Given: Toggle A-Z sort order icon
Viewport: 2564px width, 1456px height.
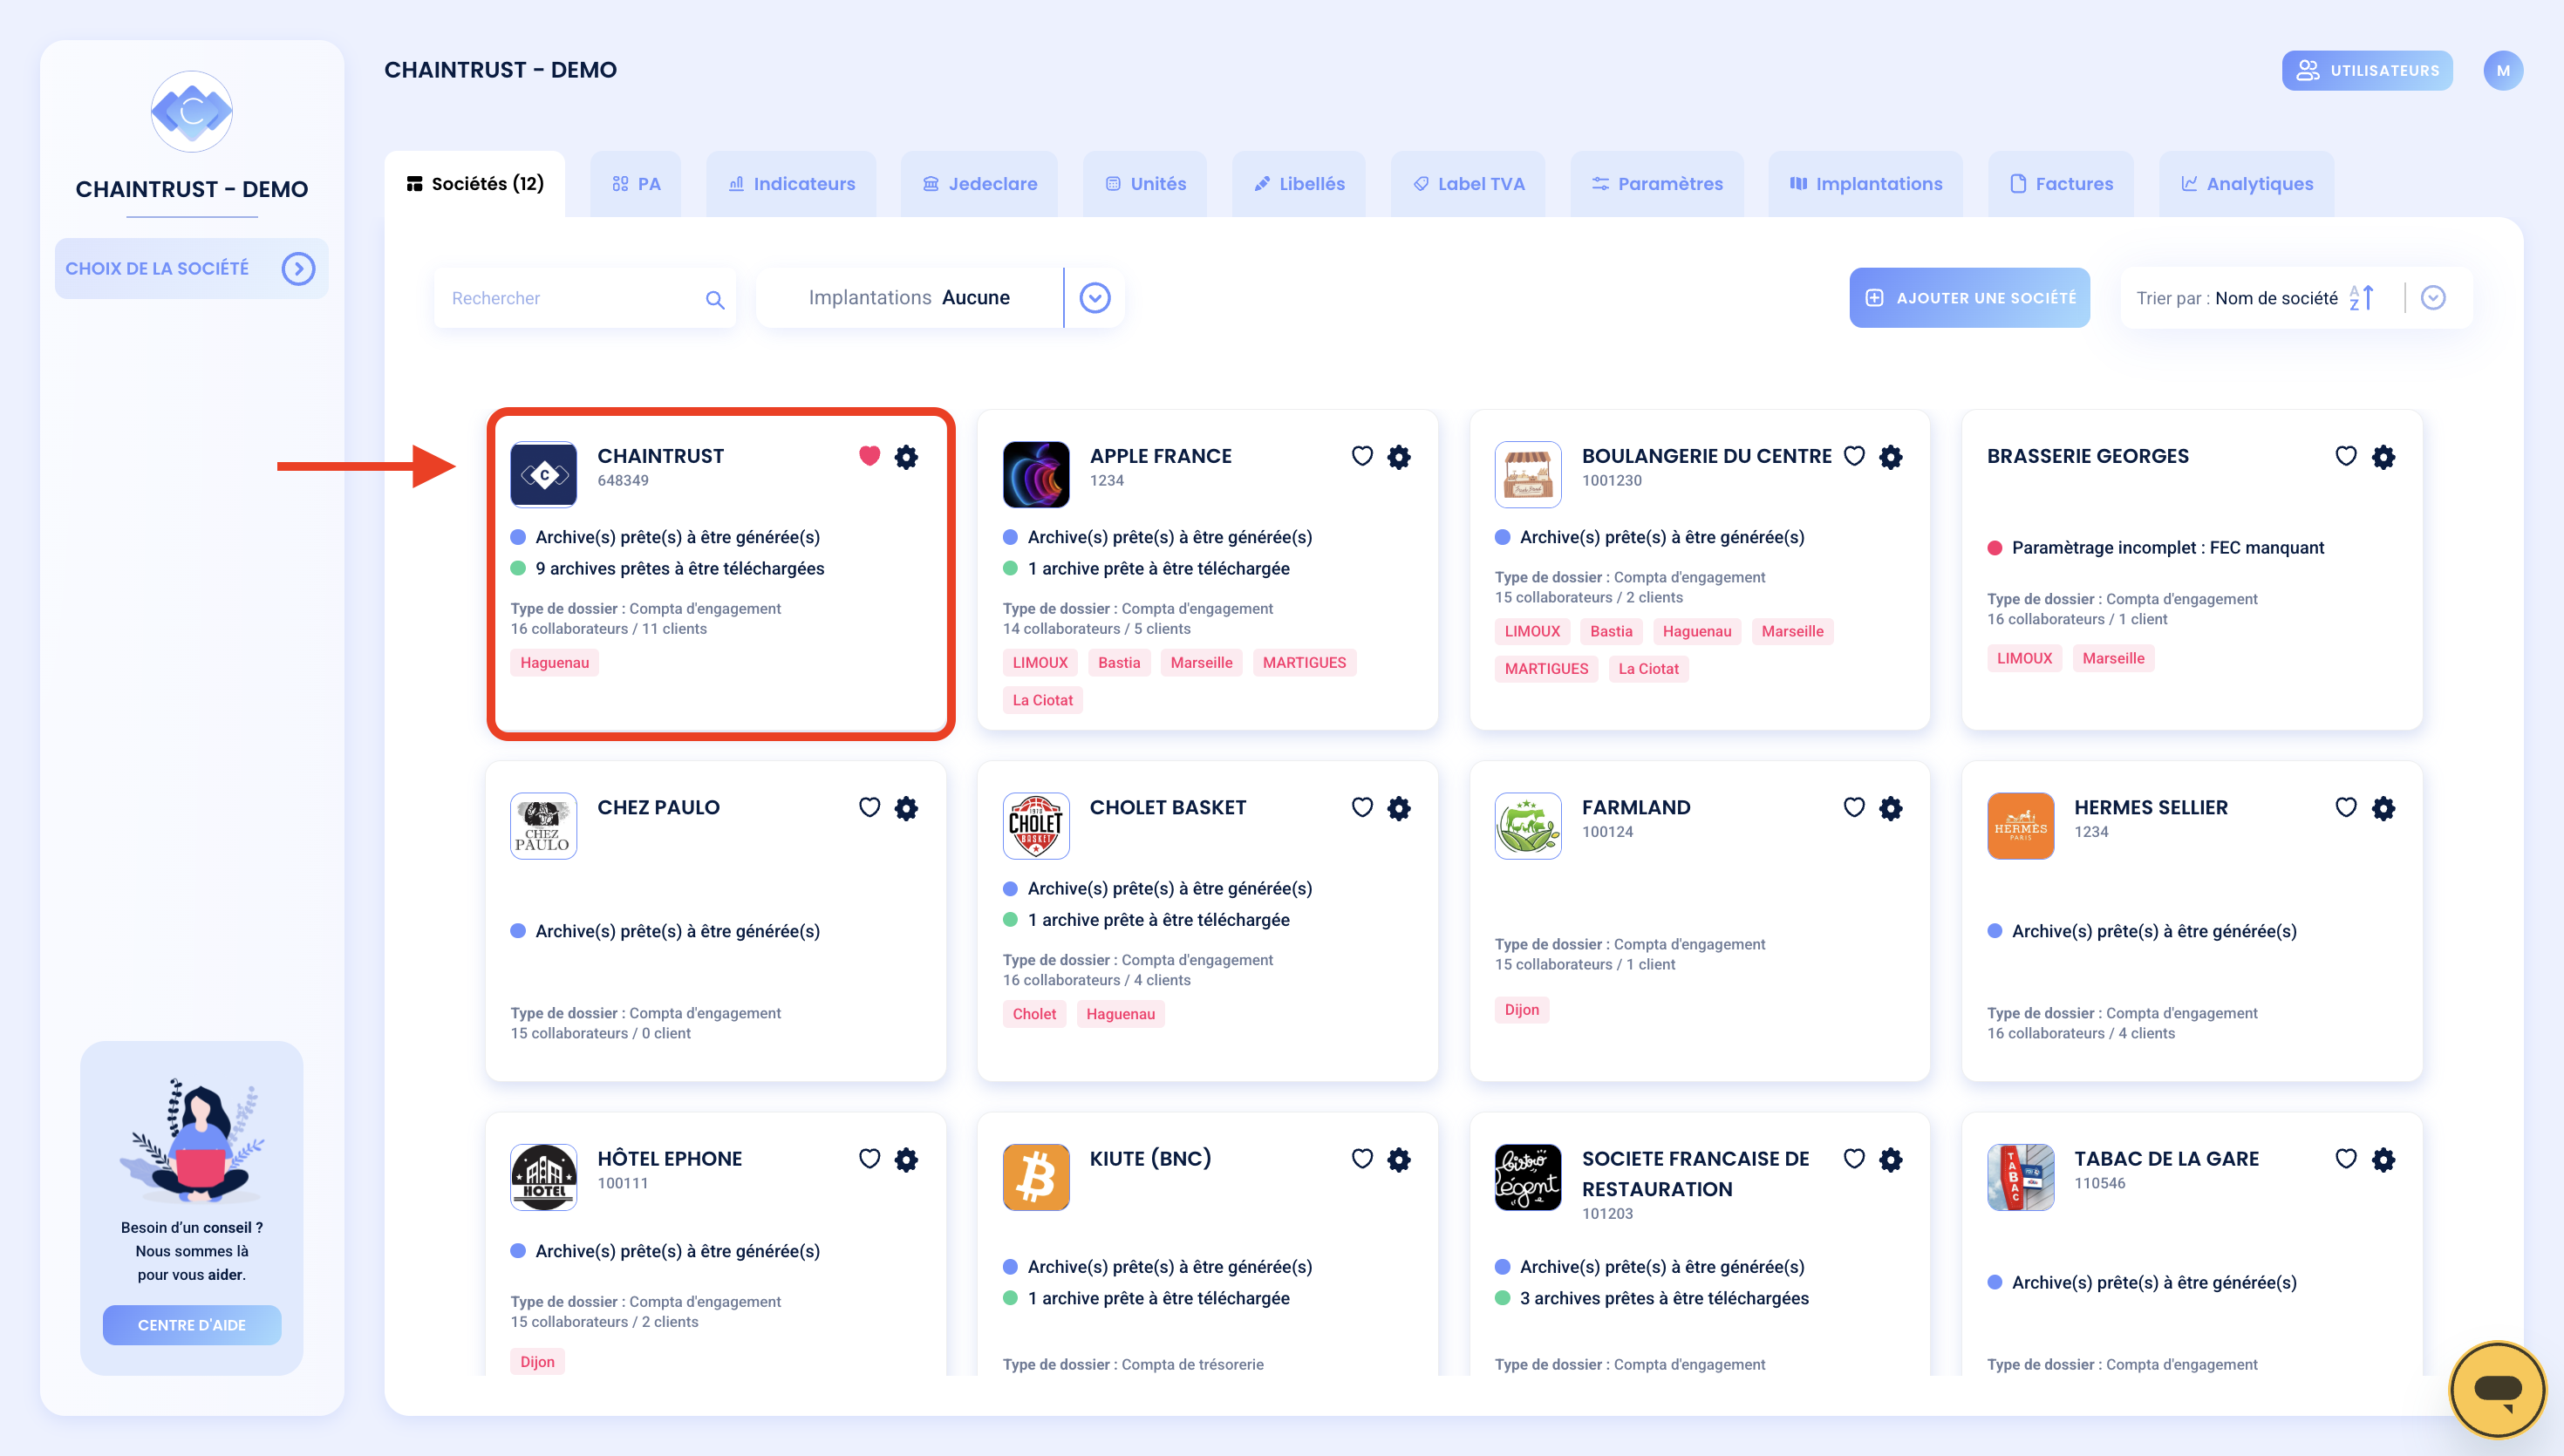Looking at the screenshot, I should [2361, 298].
